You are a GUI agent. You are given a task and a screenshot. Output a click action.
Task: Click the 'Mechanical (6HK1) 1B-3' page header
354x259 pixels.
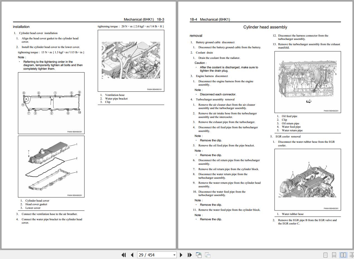144,20
